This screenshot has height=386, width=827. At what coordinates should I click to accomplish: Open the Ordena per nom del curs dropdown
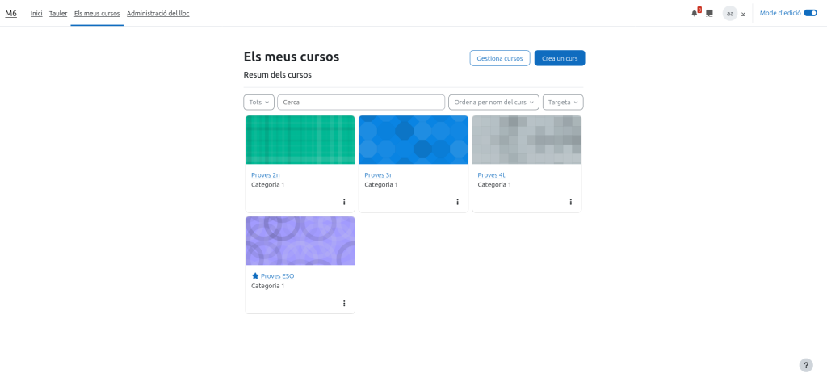click(493, 102)
